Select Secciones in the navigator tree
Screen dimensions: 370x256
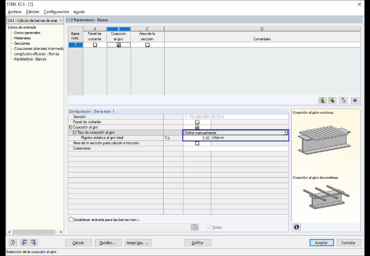(22, 43)
